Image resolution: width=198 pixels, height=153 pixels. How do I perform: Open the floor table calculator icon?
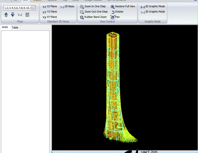click(27, 15)
